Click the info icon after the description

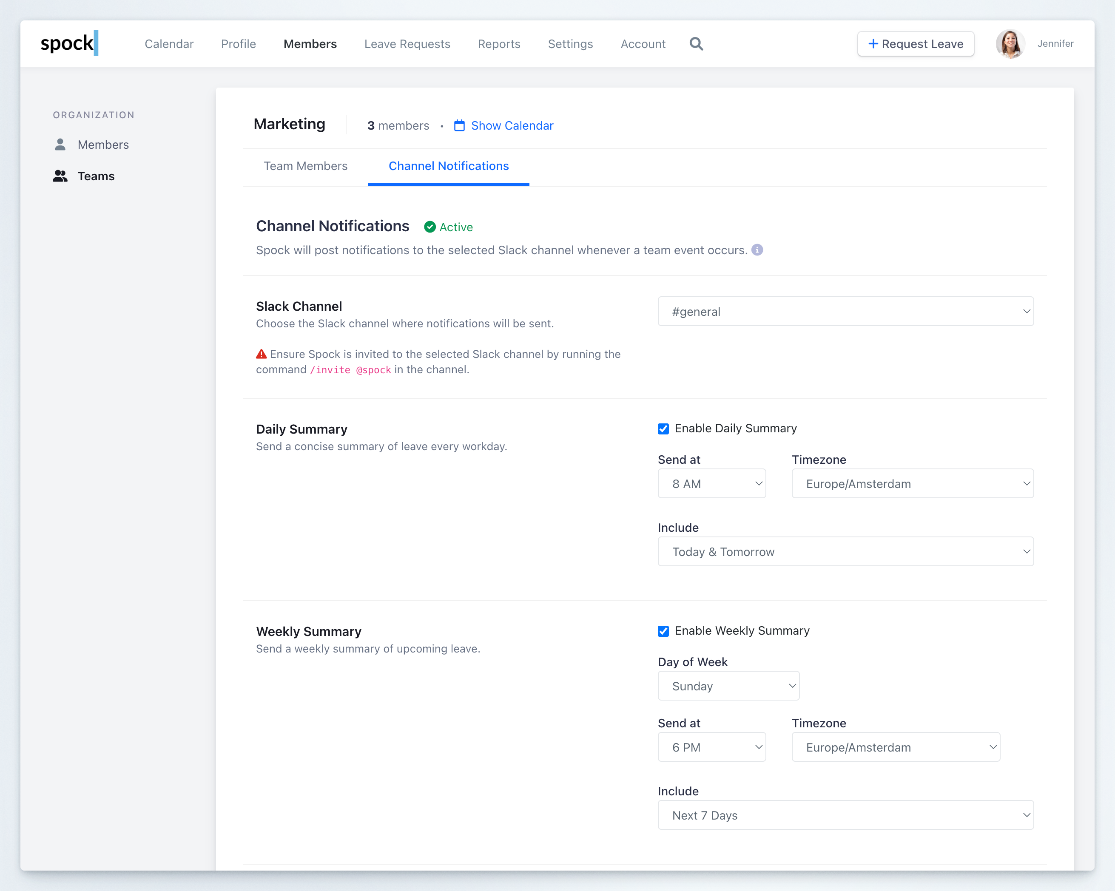pyautogui.click(x=757, y=250)
